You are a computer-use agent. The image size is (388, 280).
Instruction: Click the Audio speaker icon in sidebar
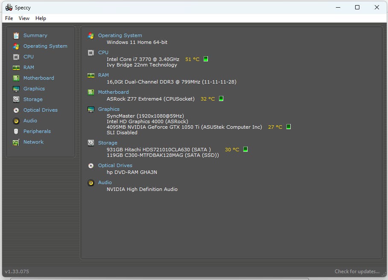pos(16,121)
